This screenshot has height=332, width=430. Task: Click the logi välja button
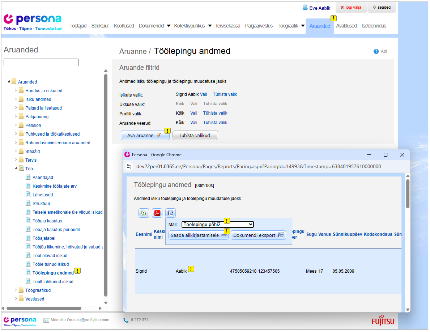click(351, 7)
